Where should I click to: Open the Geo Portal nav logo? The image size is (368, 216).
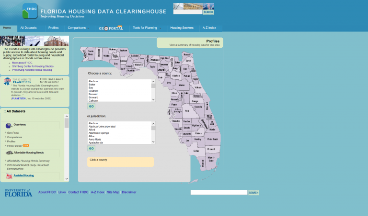click(x=111, y=28)
